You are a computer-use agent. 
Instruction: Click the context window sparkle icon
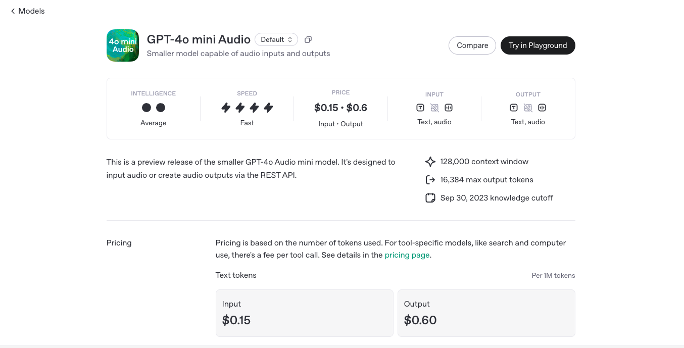[430, 162]
